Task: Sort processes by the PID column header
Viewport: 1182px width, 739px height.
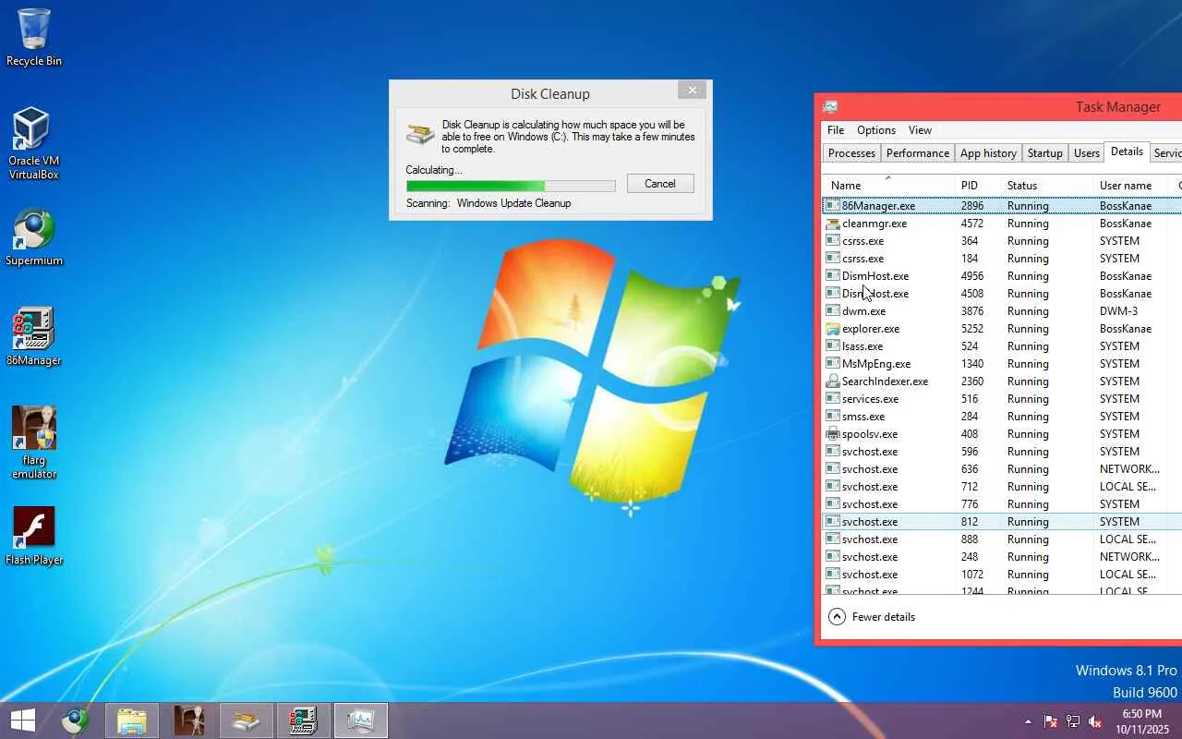Action: [x=978, y=185]
